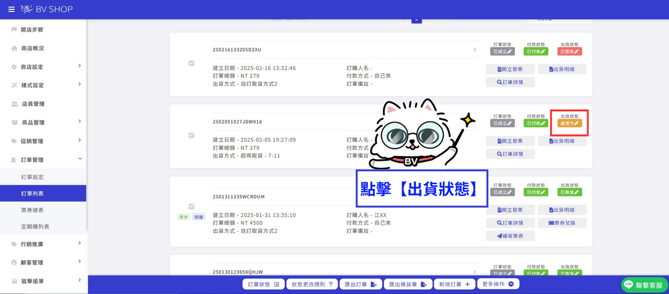Screen dimensions: 669x294
Task: Expand order 250216133205D2XU with its chevron
Action: pos(475,50)
